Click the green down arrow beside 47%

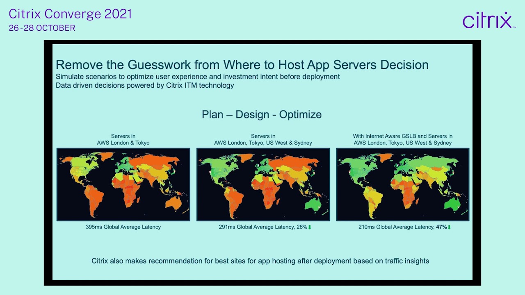coord(449,227)
